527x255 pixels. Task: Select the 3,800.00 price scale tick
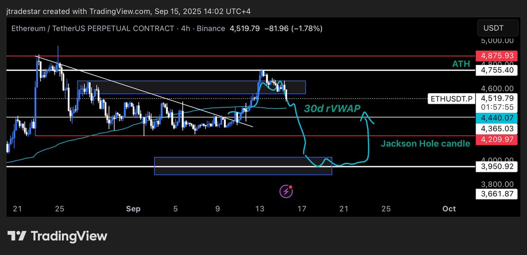pyautogui.click(x=498, y=184)
